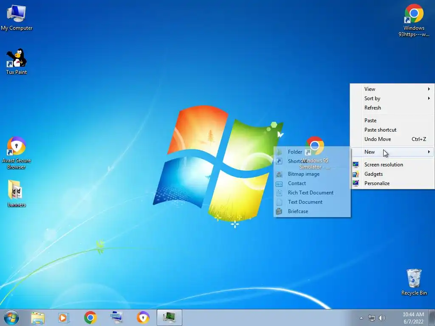435x326 pixels.
Task: Click the Rich Text Document item icon
Action: [279, 193]
